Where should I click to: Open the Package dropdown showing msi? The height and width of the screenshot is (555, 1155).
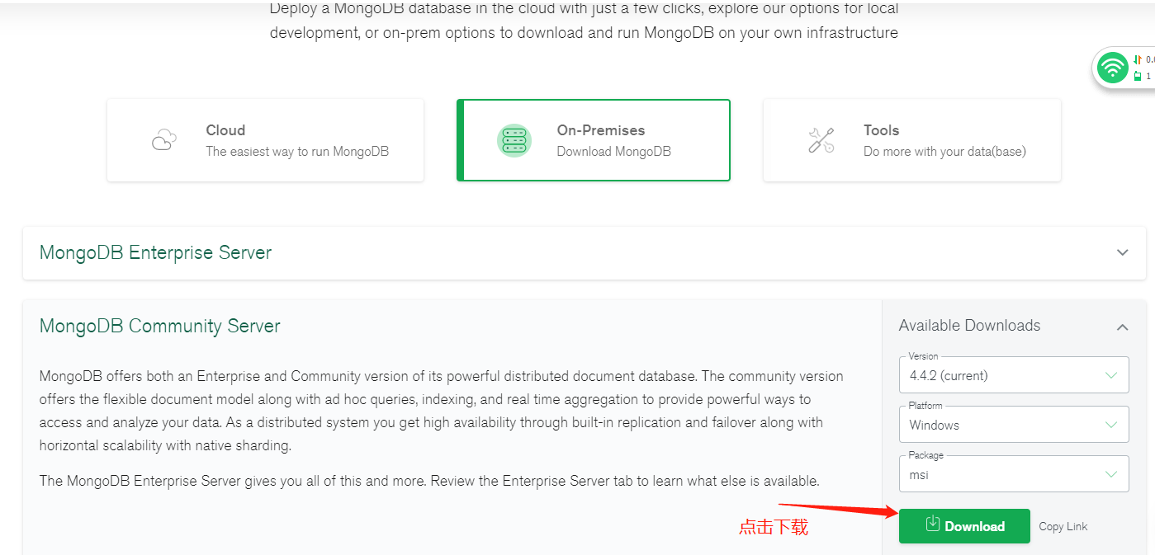[x=1014, y=473]
